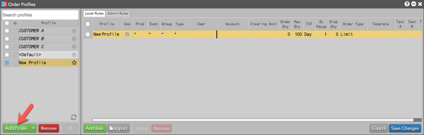Star the <Default> profile
The width and height of the screenshot is (424, 135).
pos(74,55)
